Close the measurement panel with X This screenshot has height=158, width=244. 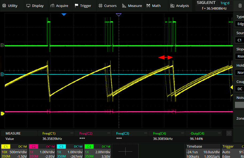pos(229,133)
